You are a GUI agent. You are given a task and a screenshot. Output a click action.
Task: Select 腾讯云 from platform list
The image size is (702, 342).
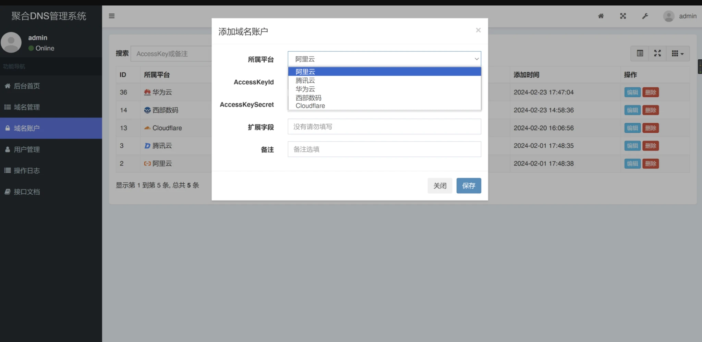(x=305, y=81)
